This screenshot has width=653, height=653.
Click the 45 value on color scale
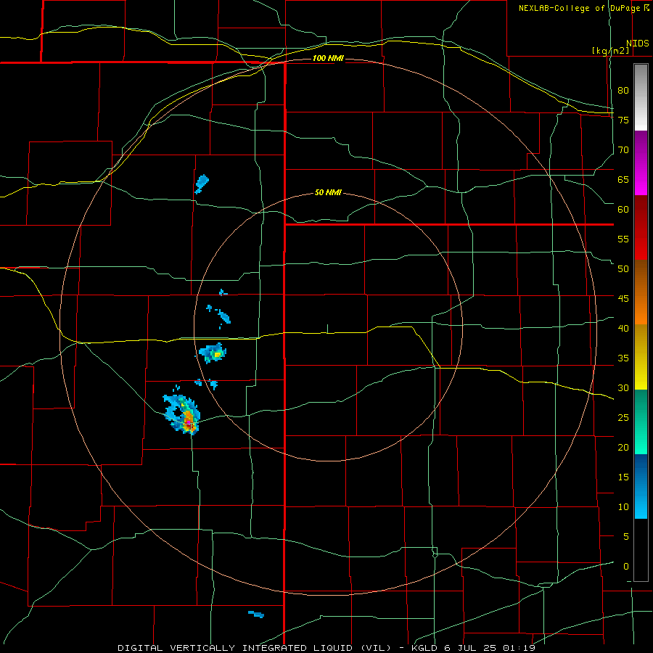[623, 299]
